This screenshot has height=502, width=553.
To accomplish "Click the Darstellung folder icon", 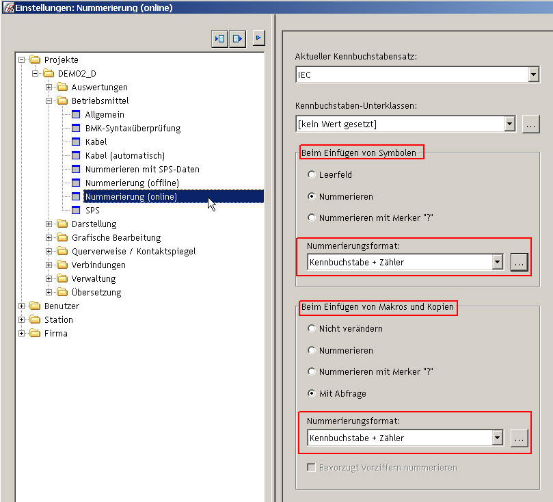I will (x=62, y=224).
